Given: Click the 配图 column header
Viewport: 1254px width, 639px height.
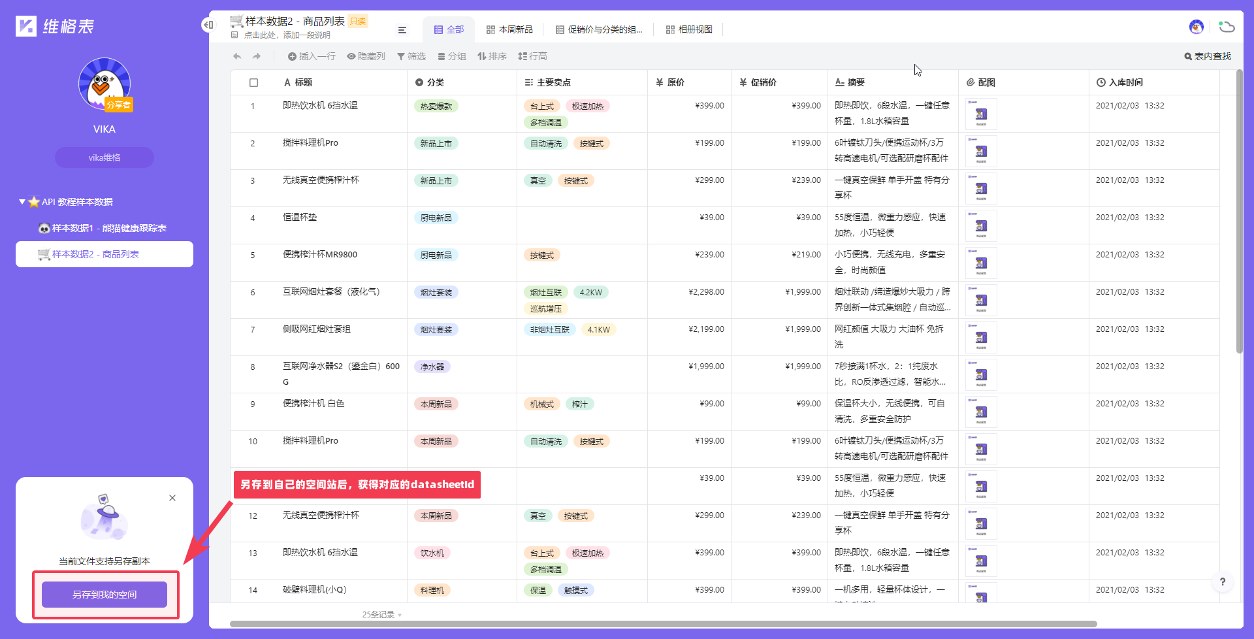Looking at the screenshot, I should 1024,82.
